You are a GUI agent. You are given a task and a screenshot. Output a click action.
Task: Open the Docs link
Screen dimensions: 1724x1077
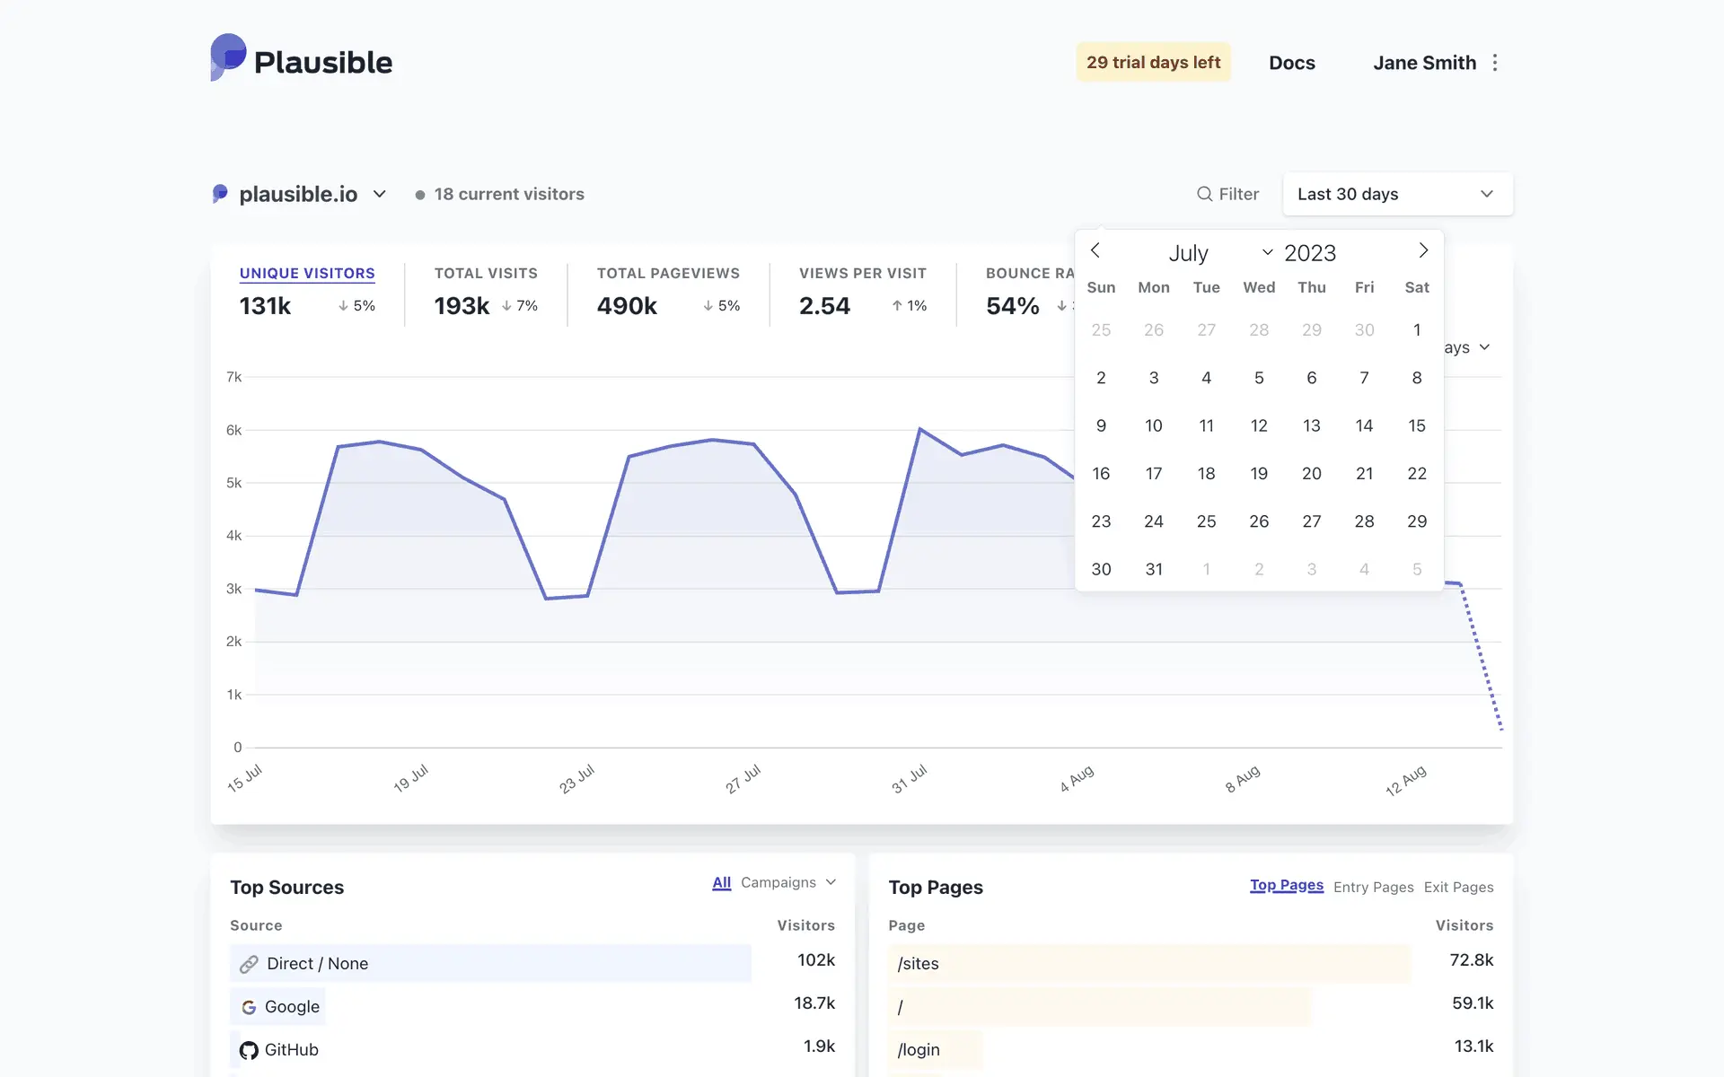[x=1291, y=63]
